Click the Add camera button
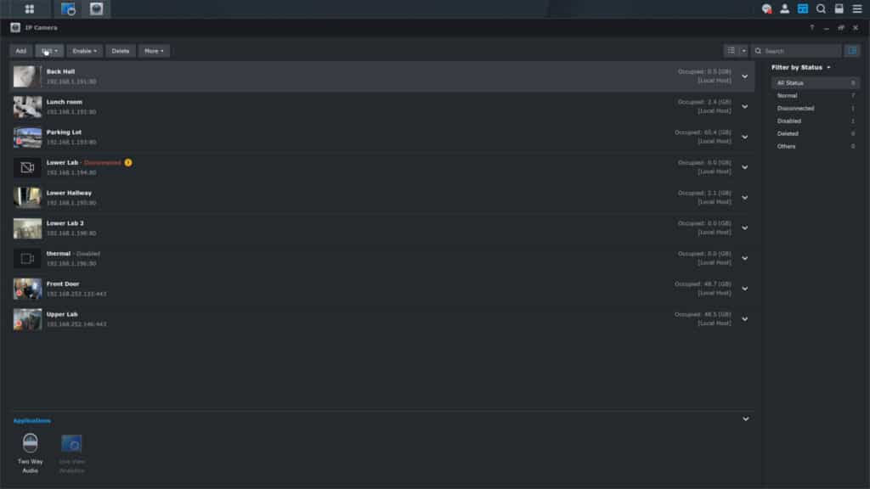 21,51
